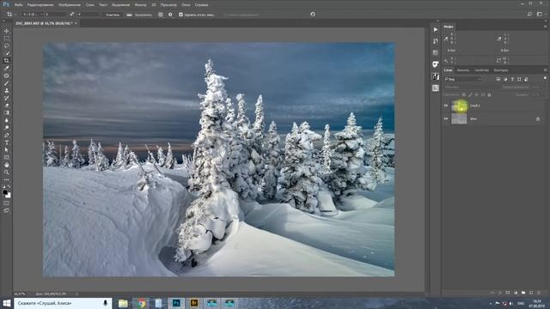Select the Path Selection tool

click(x=7, y=150)
